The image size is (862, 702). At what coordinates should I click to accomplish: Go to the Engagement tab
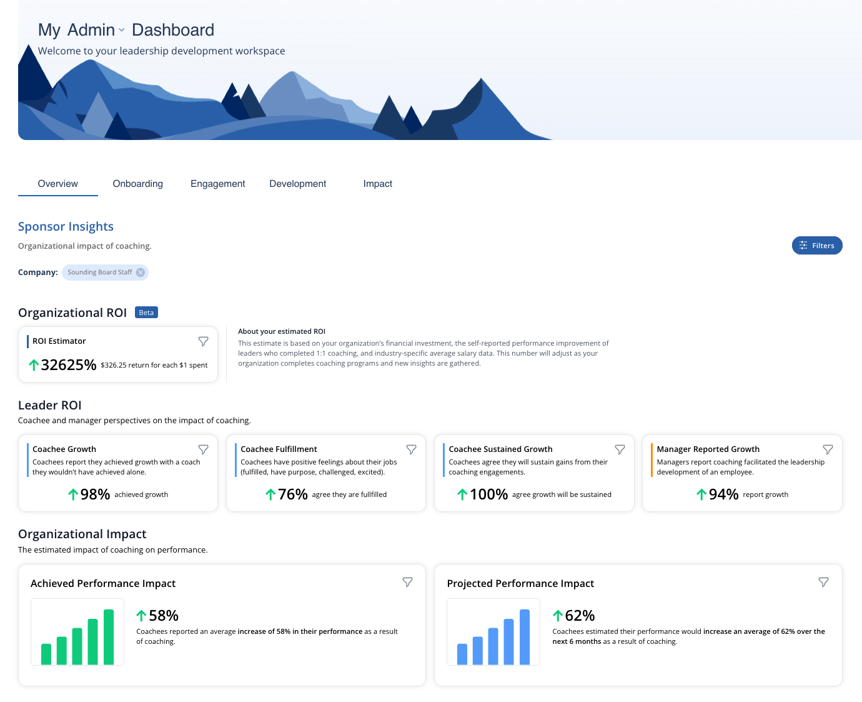coord(217,184)
